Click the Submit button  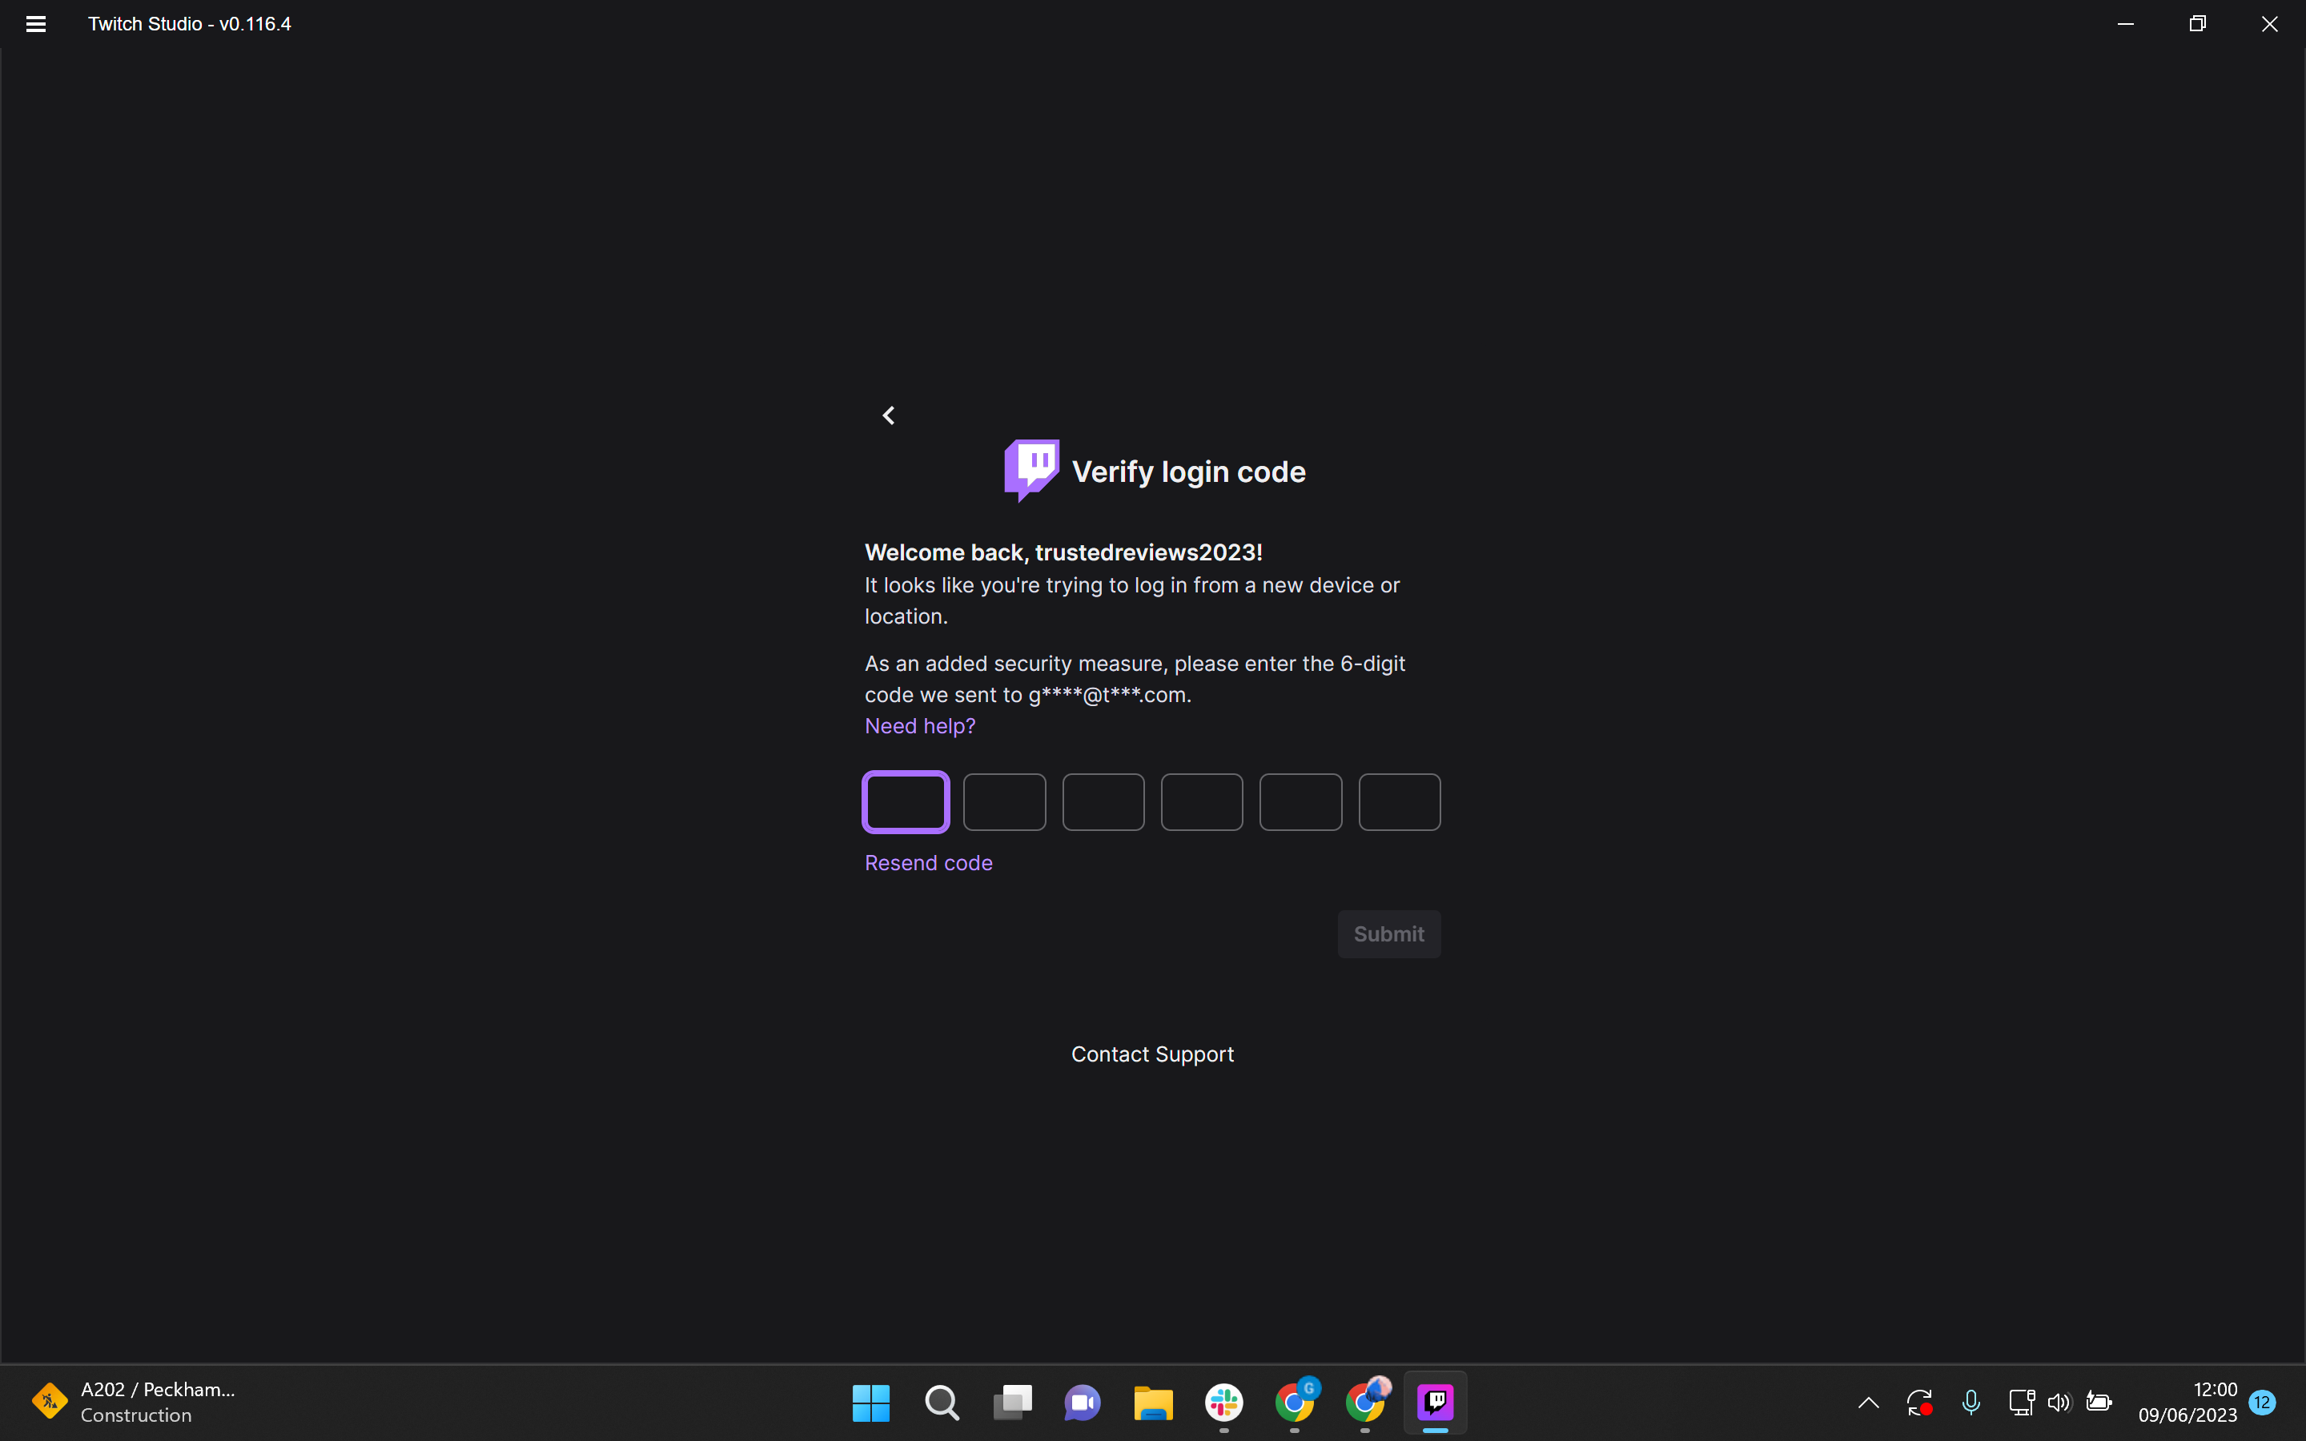click(1389, 934)
